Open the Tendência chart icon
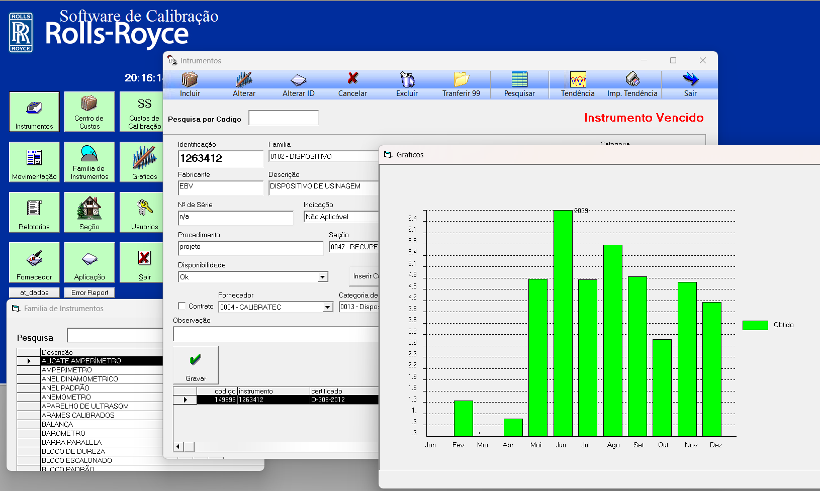The height and width of the screenshot is (491, 820). pyautogui.click(x=578, y=80)
